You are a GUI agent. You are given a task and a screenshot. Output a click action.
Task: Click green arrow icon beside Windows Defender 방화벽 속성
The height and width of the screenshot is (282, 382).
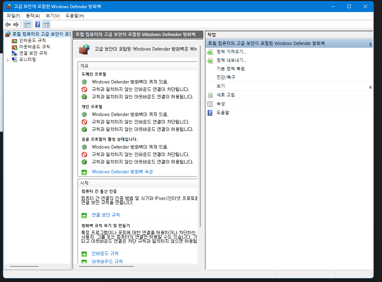[x=84, y=172]
